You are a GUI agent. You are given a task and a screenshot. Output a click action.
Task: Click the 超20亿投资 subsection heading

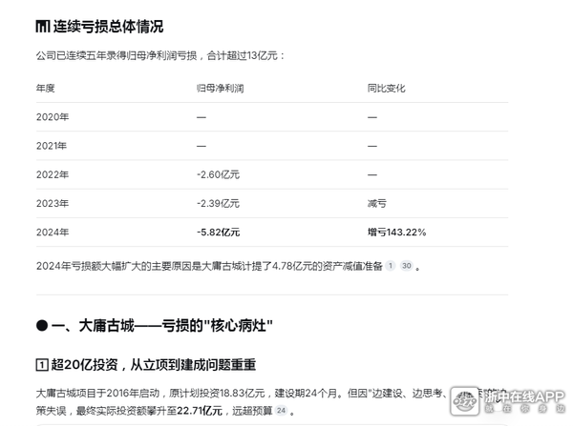click(x=153, y=365)
